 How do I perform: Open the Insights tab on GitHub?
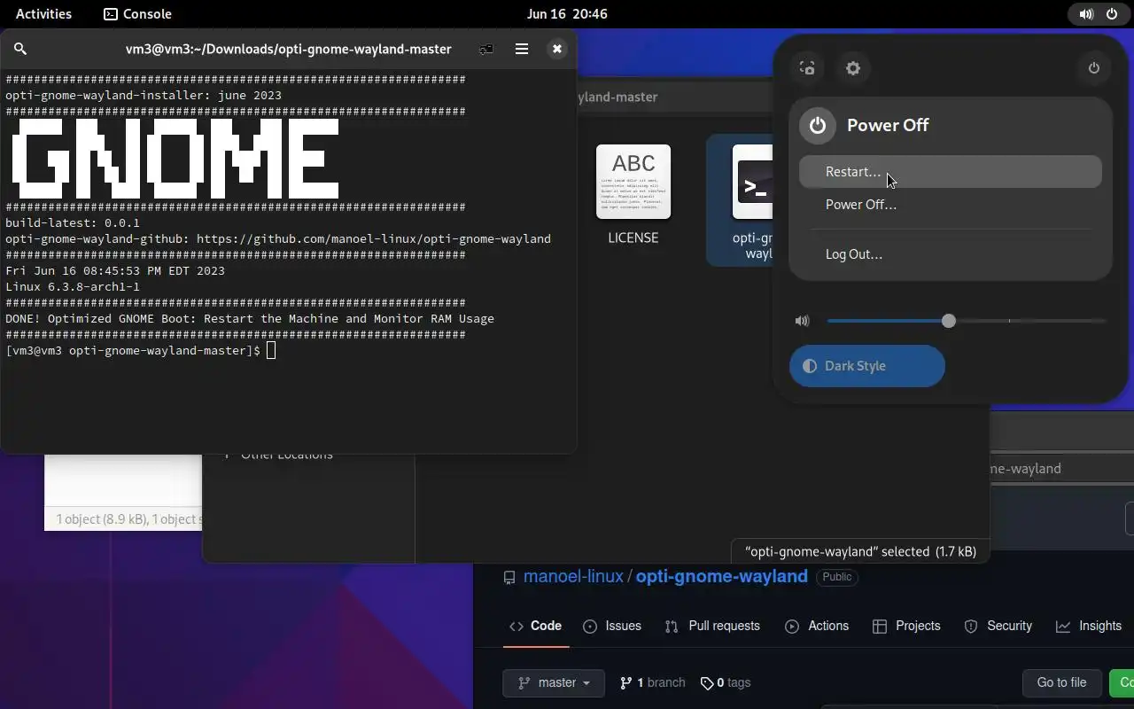(x=1089, y=626)
